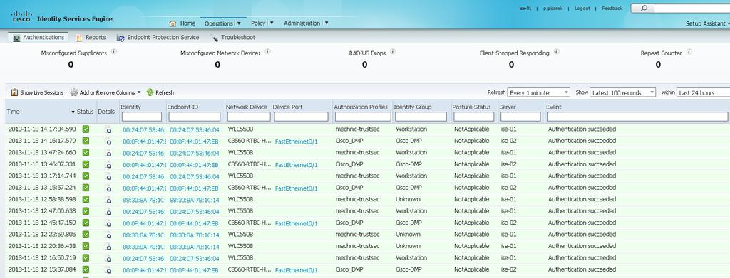Screen dimensions: 730x278
Task: Open details icon for 13:17:14.744 row
Action: [x=108, y=177]
